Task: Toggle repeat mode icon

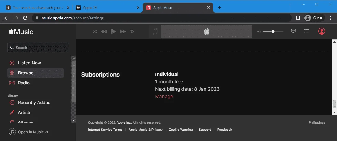Action: (x=132, y=31)
